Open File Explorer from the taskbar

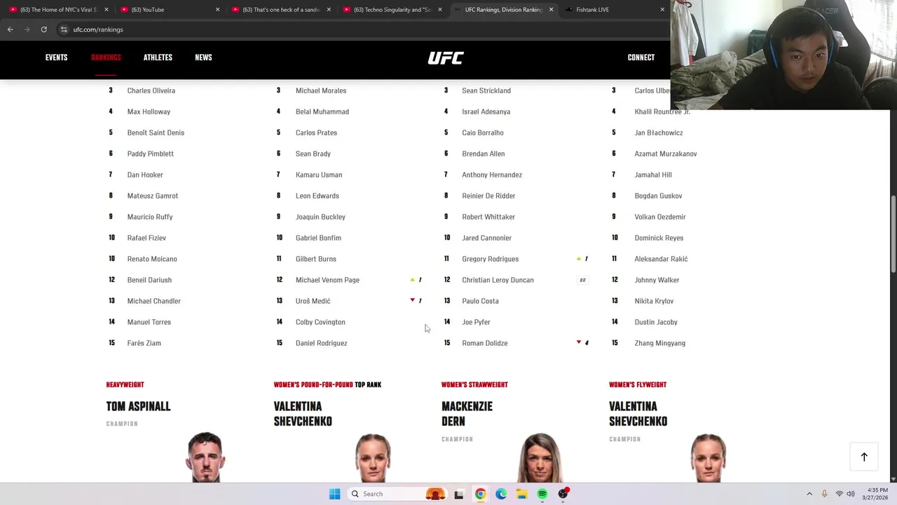[521, 494]
